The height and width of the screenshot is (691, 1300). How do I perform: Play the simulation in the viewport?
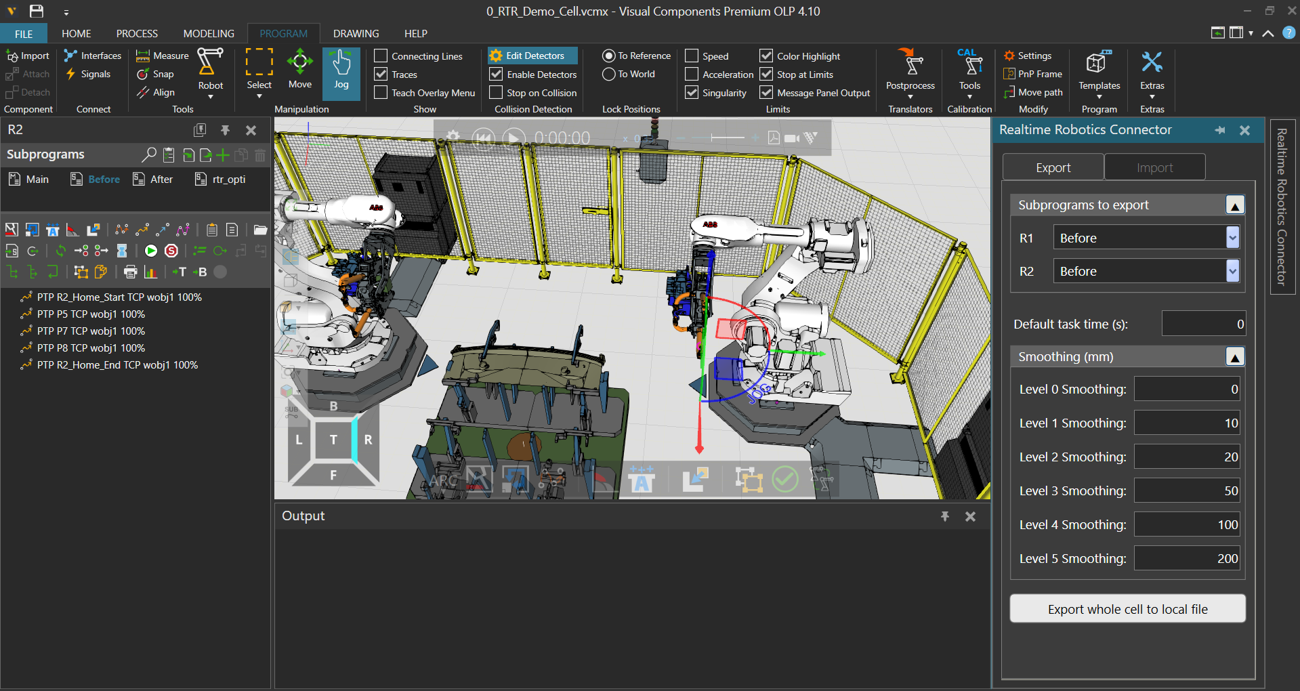(513, 138)
